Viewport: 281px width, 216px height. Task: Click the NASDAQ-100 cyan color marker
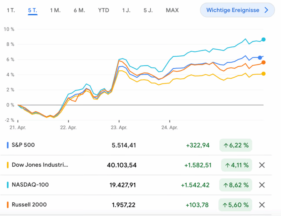(x=8, y=185)
